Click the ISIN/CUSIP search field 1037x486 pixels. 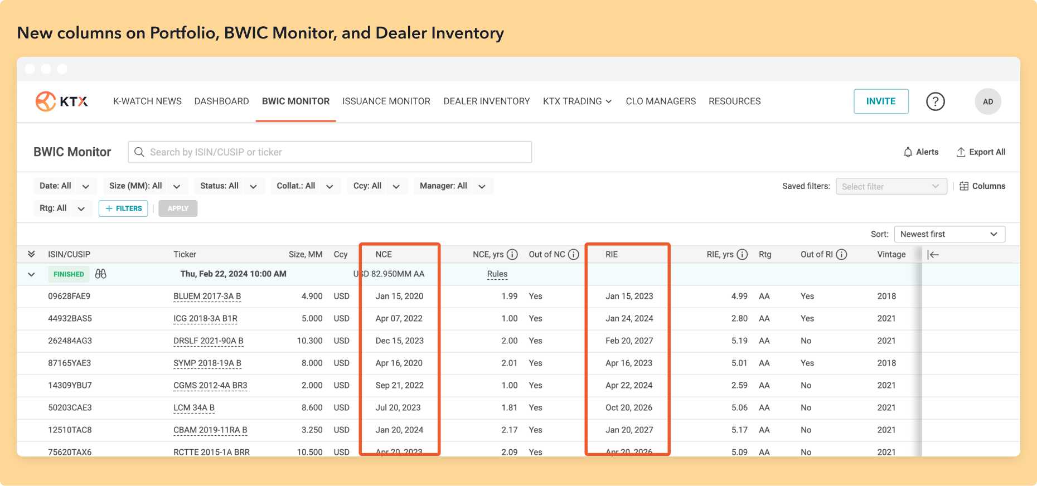[330, 152]
